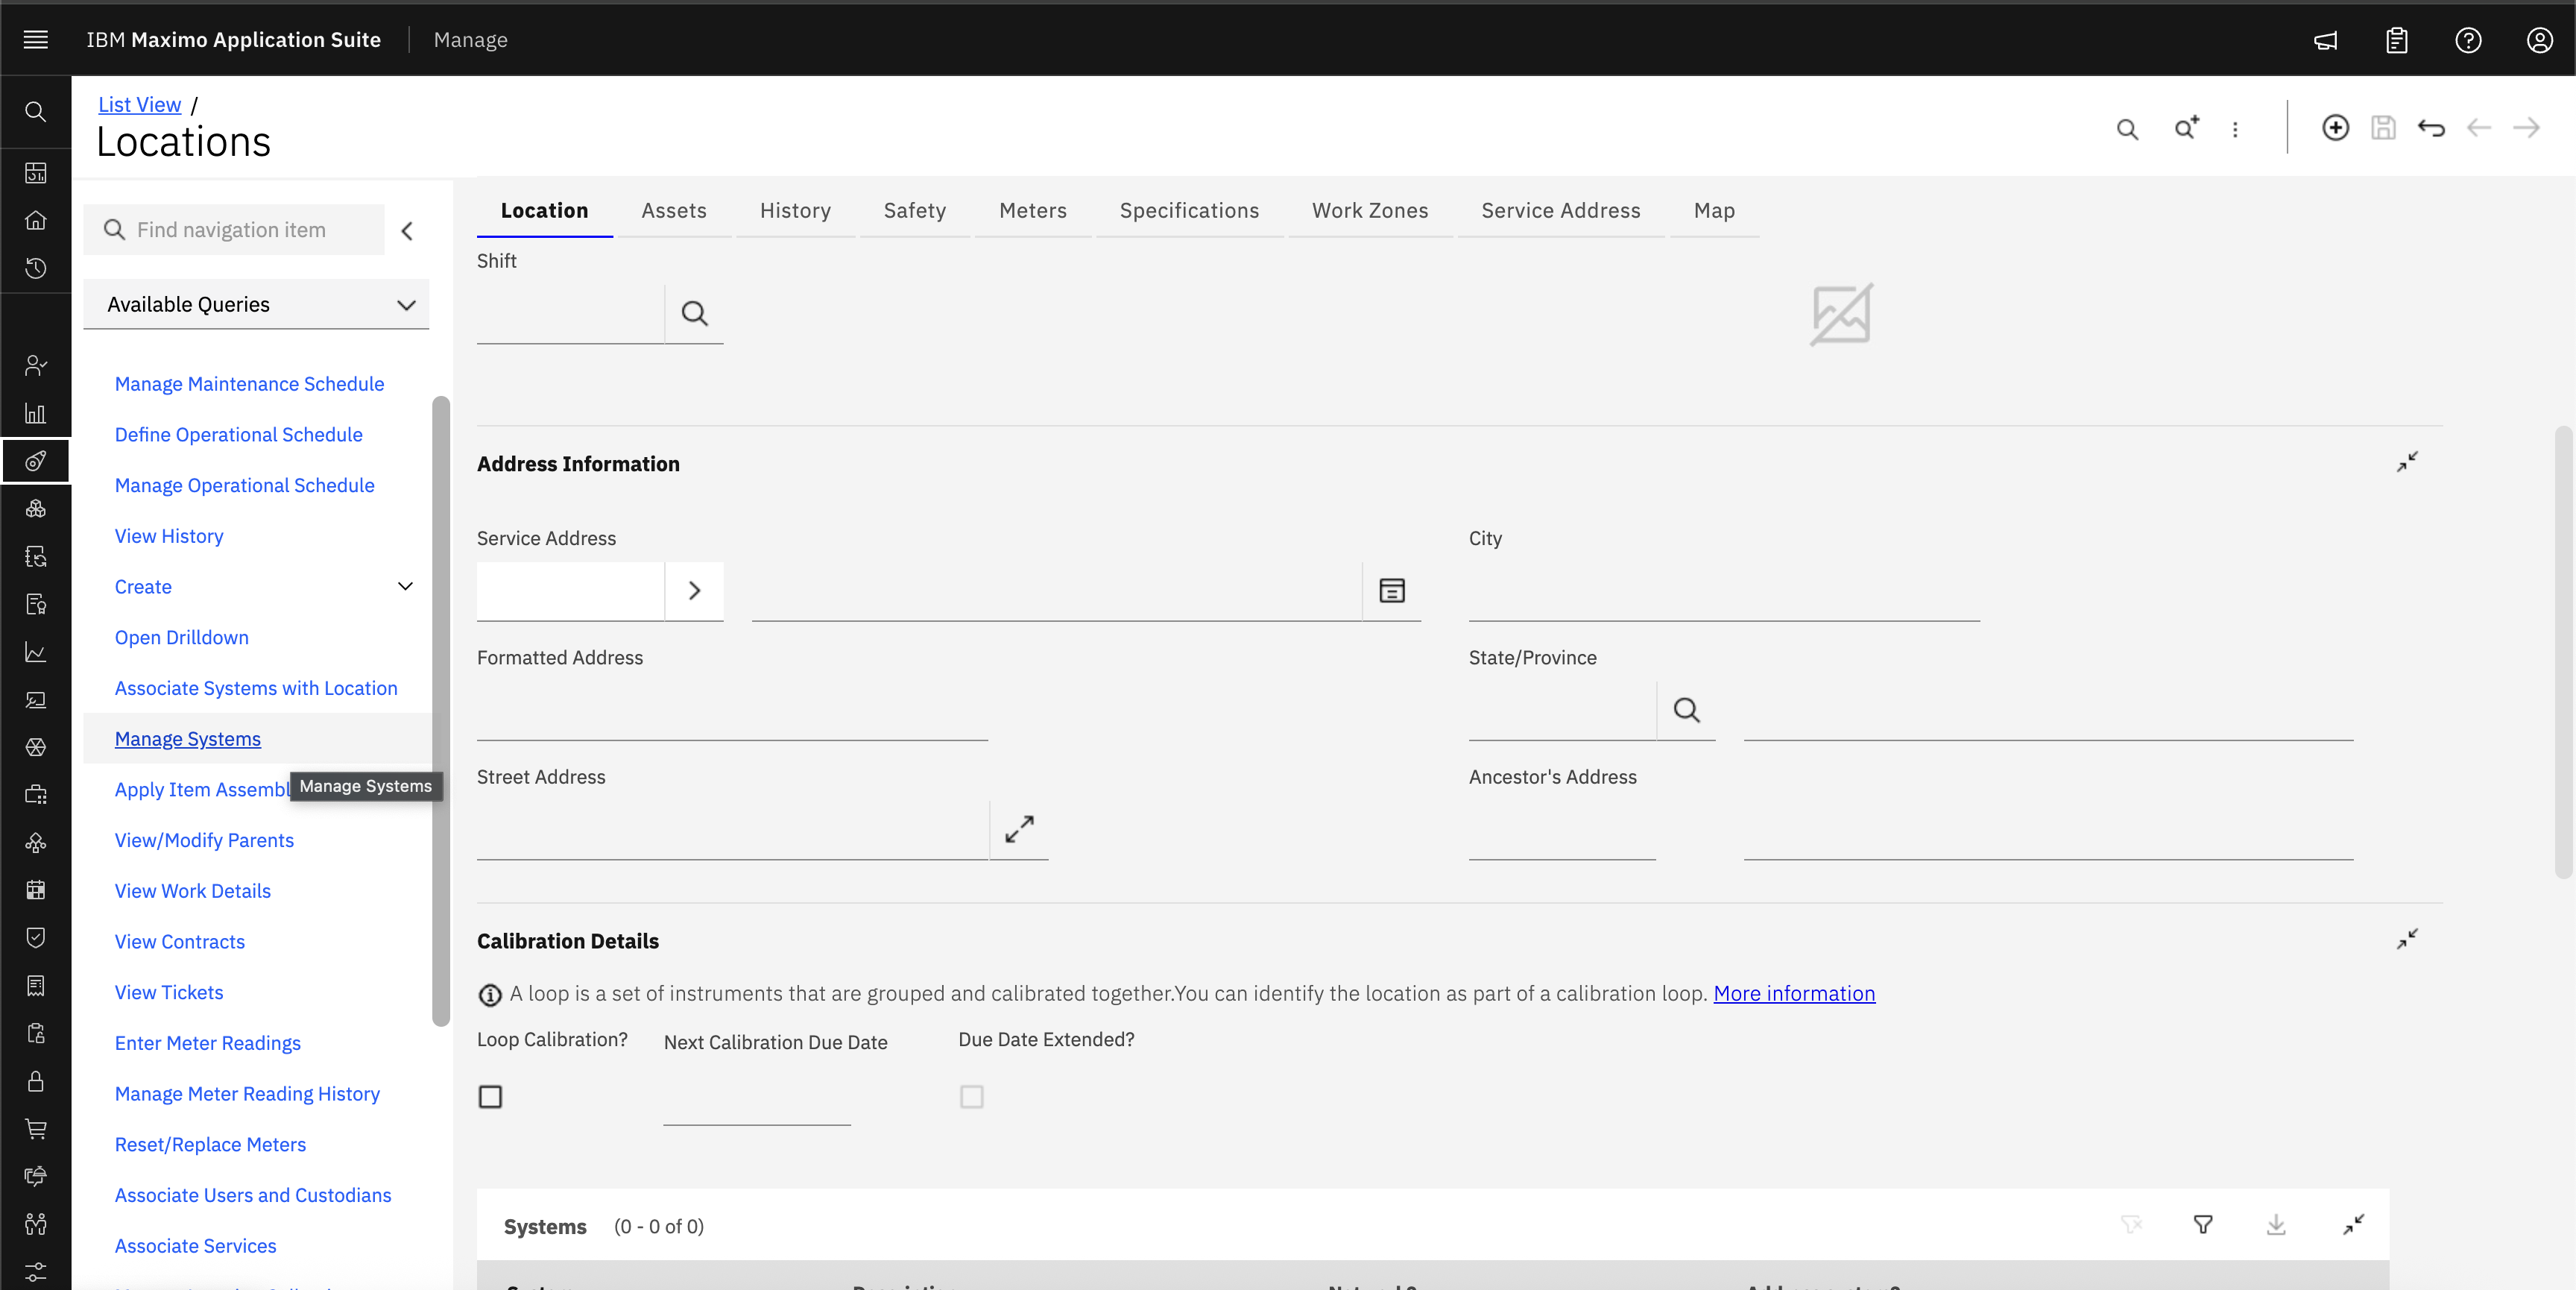Go to previous record arrow
Viewport: 2576px width, 1290px height.
point(2479,128)
